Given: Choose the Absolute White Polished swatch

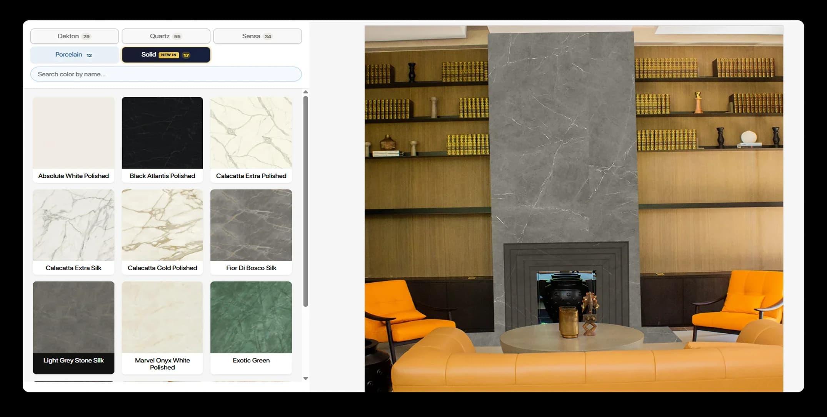Looking at the screenshot, I should pos(73,139).
